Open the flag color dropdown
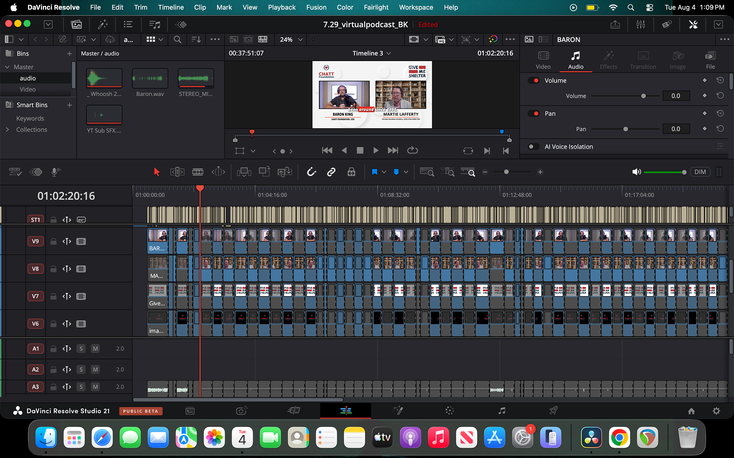Image resolution: width=734 pixels, height=458 pixels. [x=384, y=172]
